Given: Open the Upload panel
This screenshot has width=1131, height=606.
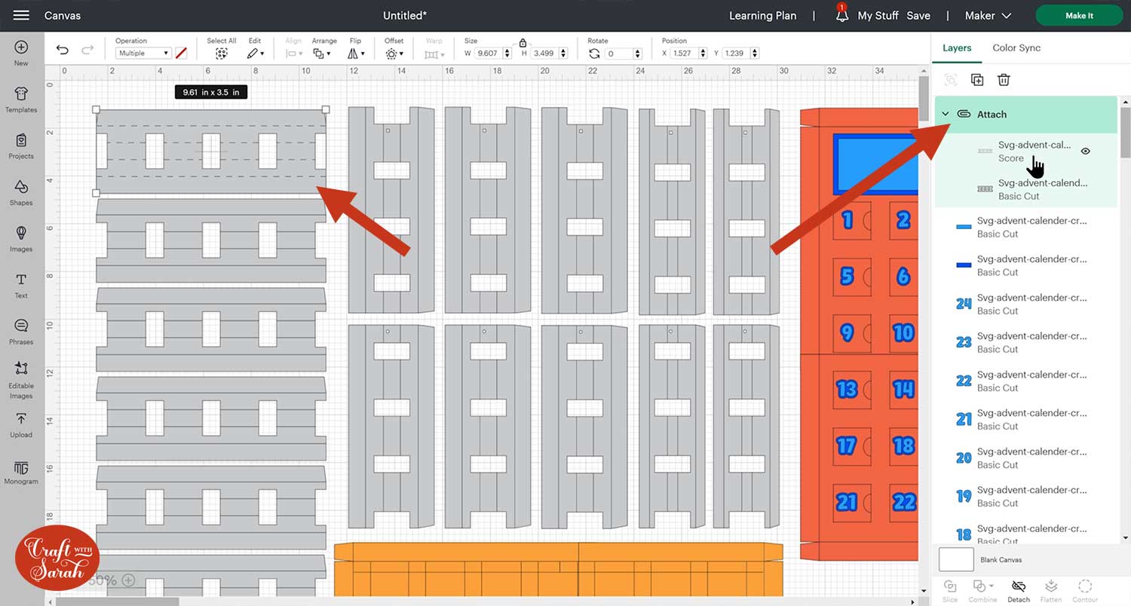Looking at the screenshot, I should point(21,425).
